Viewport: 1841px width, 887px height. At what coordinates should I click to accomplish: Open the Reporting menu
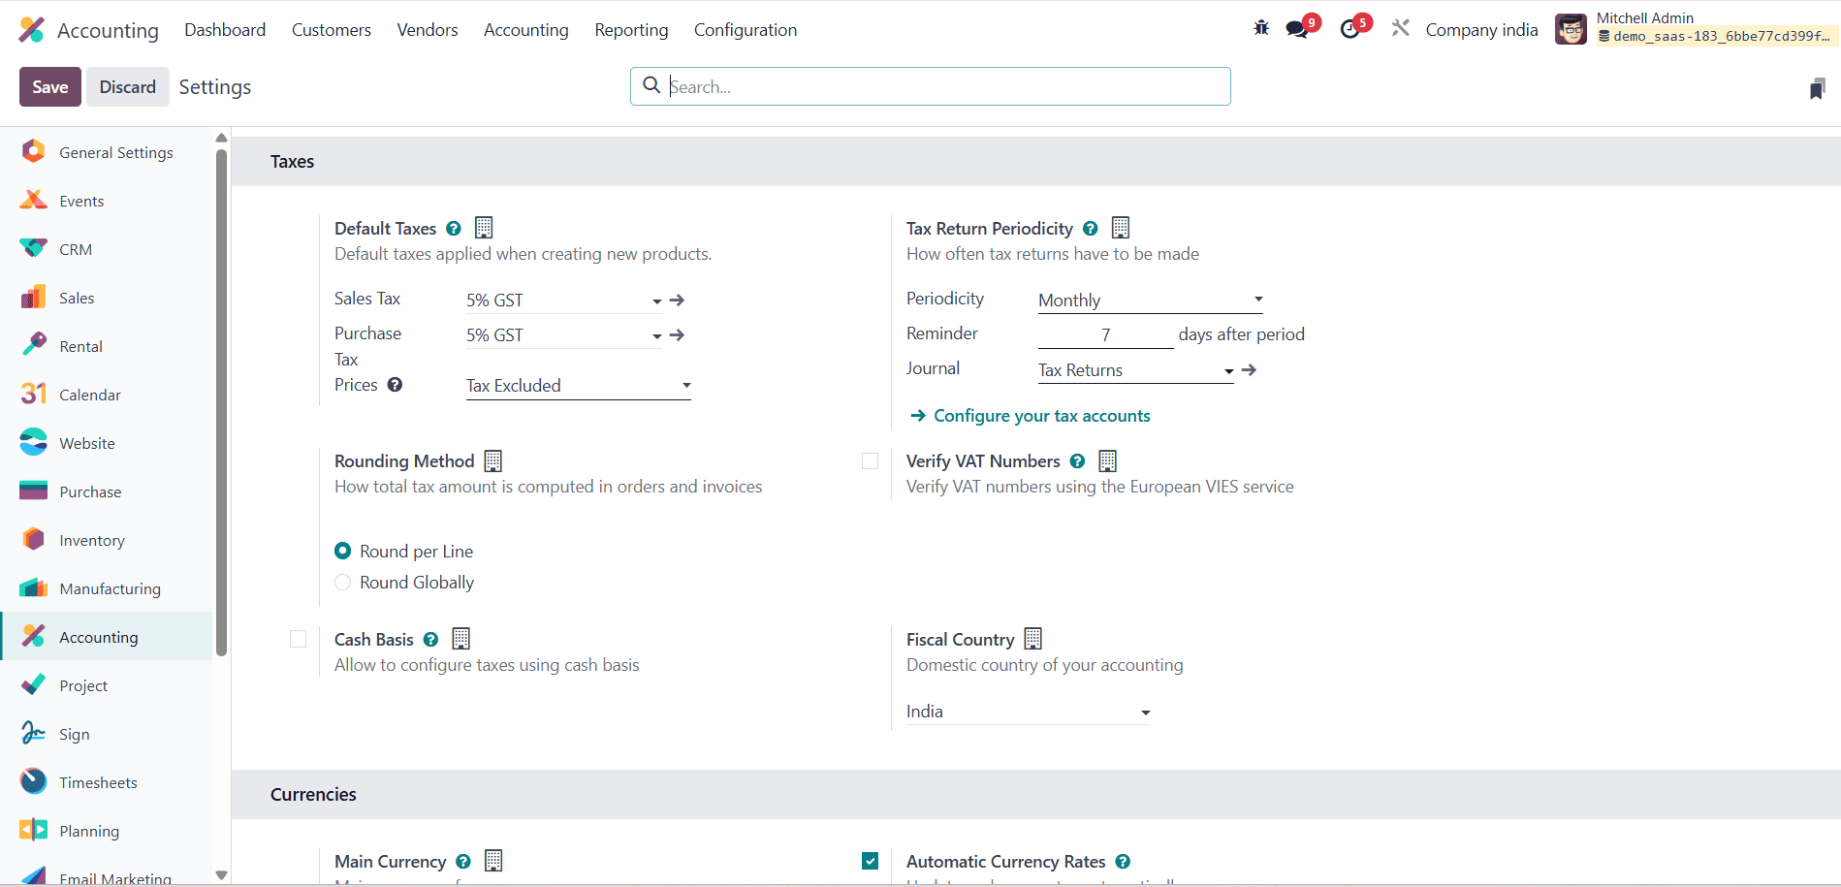click(x=631, y=30)
